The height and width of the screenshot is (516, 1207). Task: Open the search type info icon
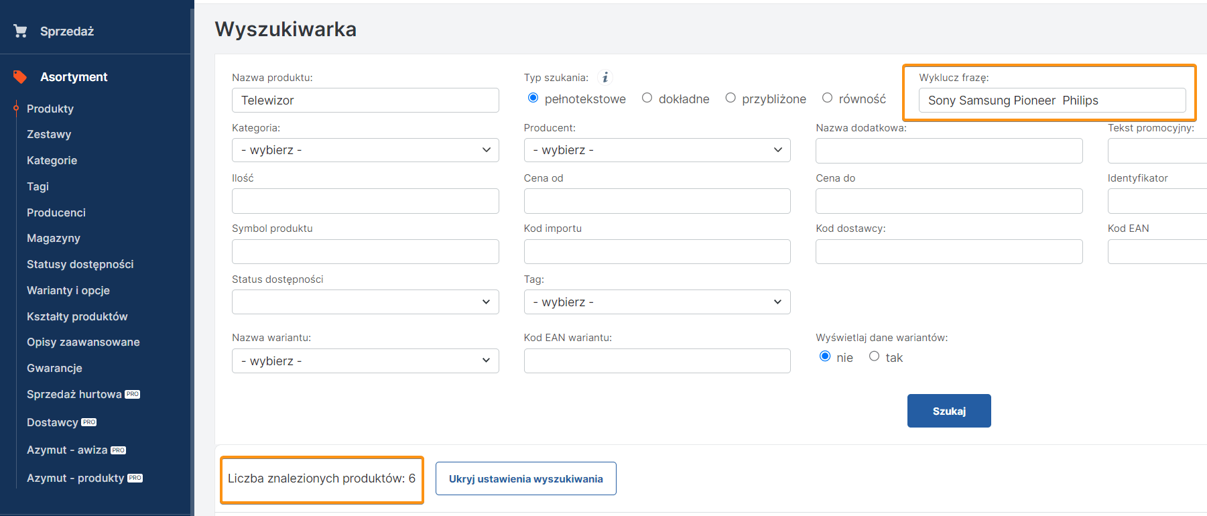tap(605, 78)
